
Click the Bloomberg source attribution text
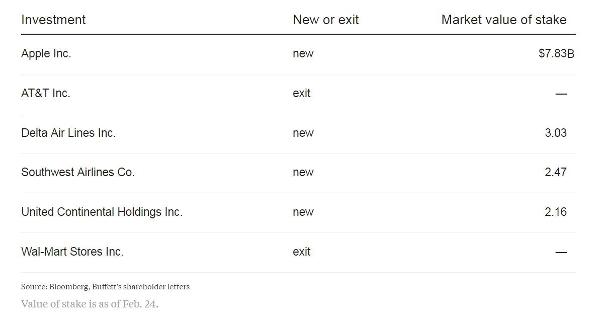105,287
